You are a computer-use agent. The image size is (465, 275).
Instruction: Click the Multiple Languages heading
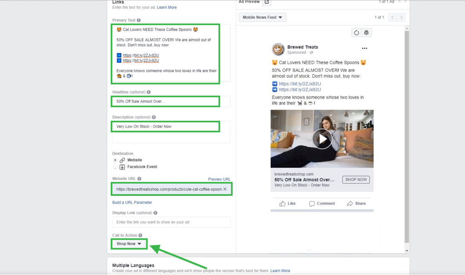[133, 265]
